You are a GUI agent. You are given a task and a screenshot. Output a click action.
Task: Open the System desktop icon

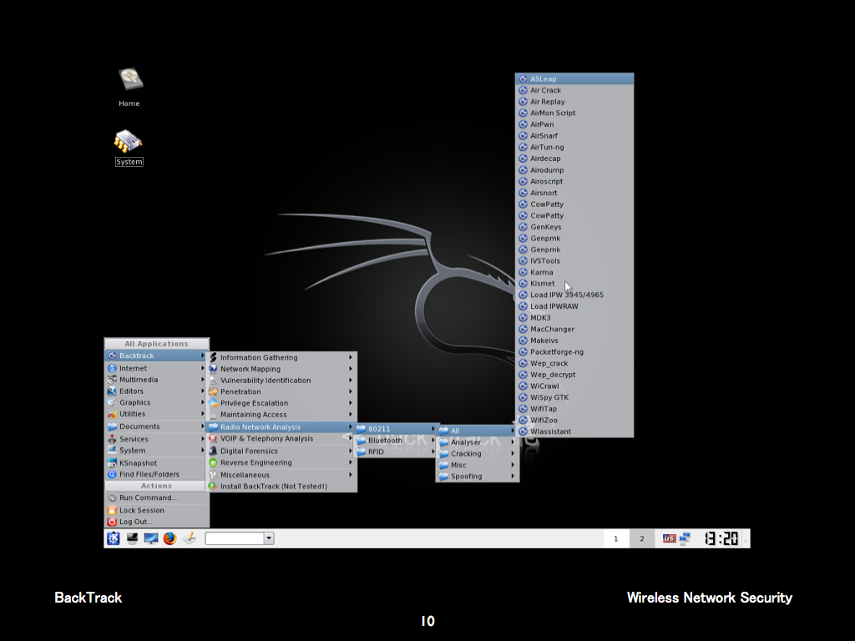(129, 142)
